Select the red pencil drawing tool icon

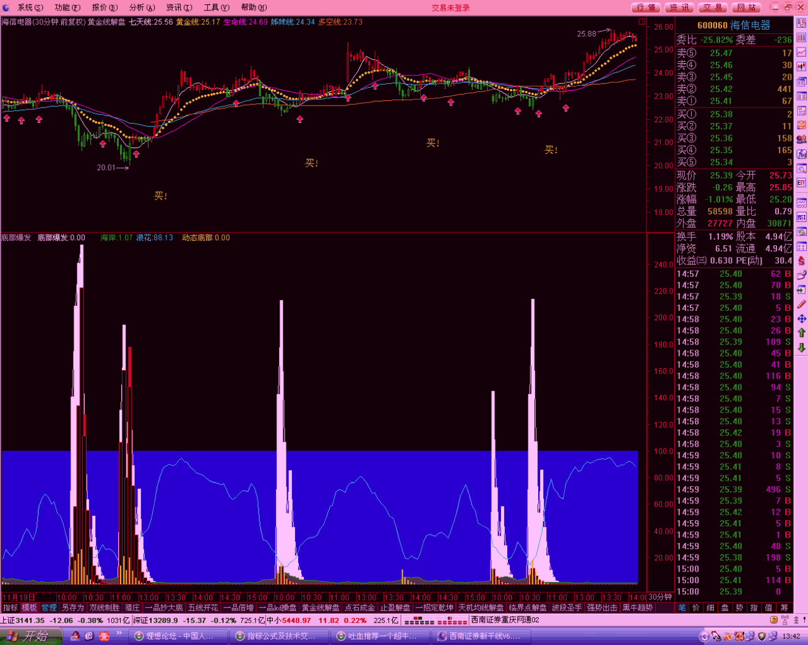(801, 304)
